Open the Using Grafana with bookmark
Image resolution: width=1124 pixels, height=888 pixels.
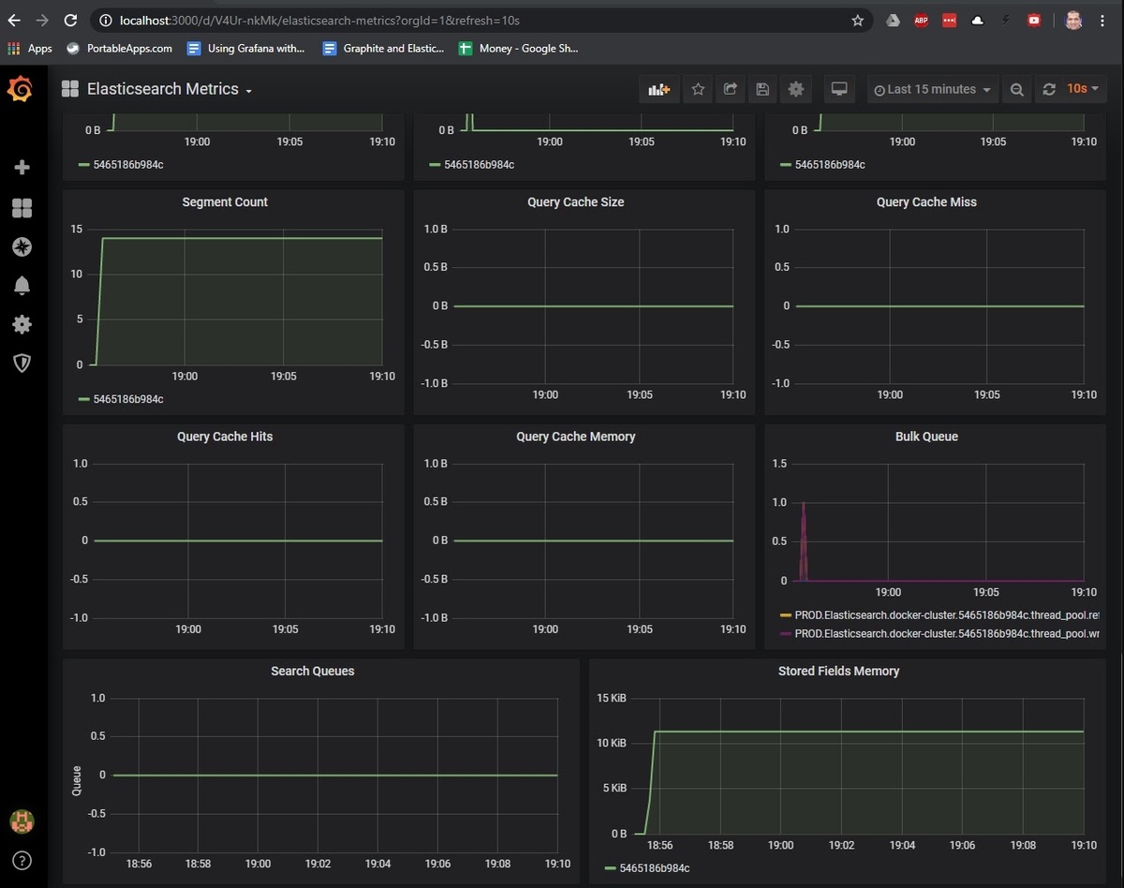246,48
